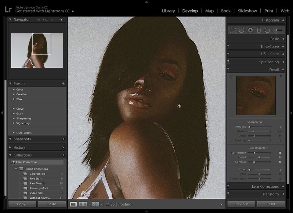
Task: Collapse the Smart Collections tree
Action: coord(16,169)
